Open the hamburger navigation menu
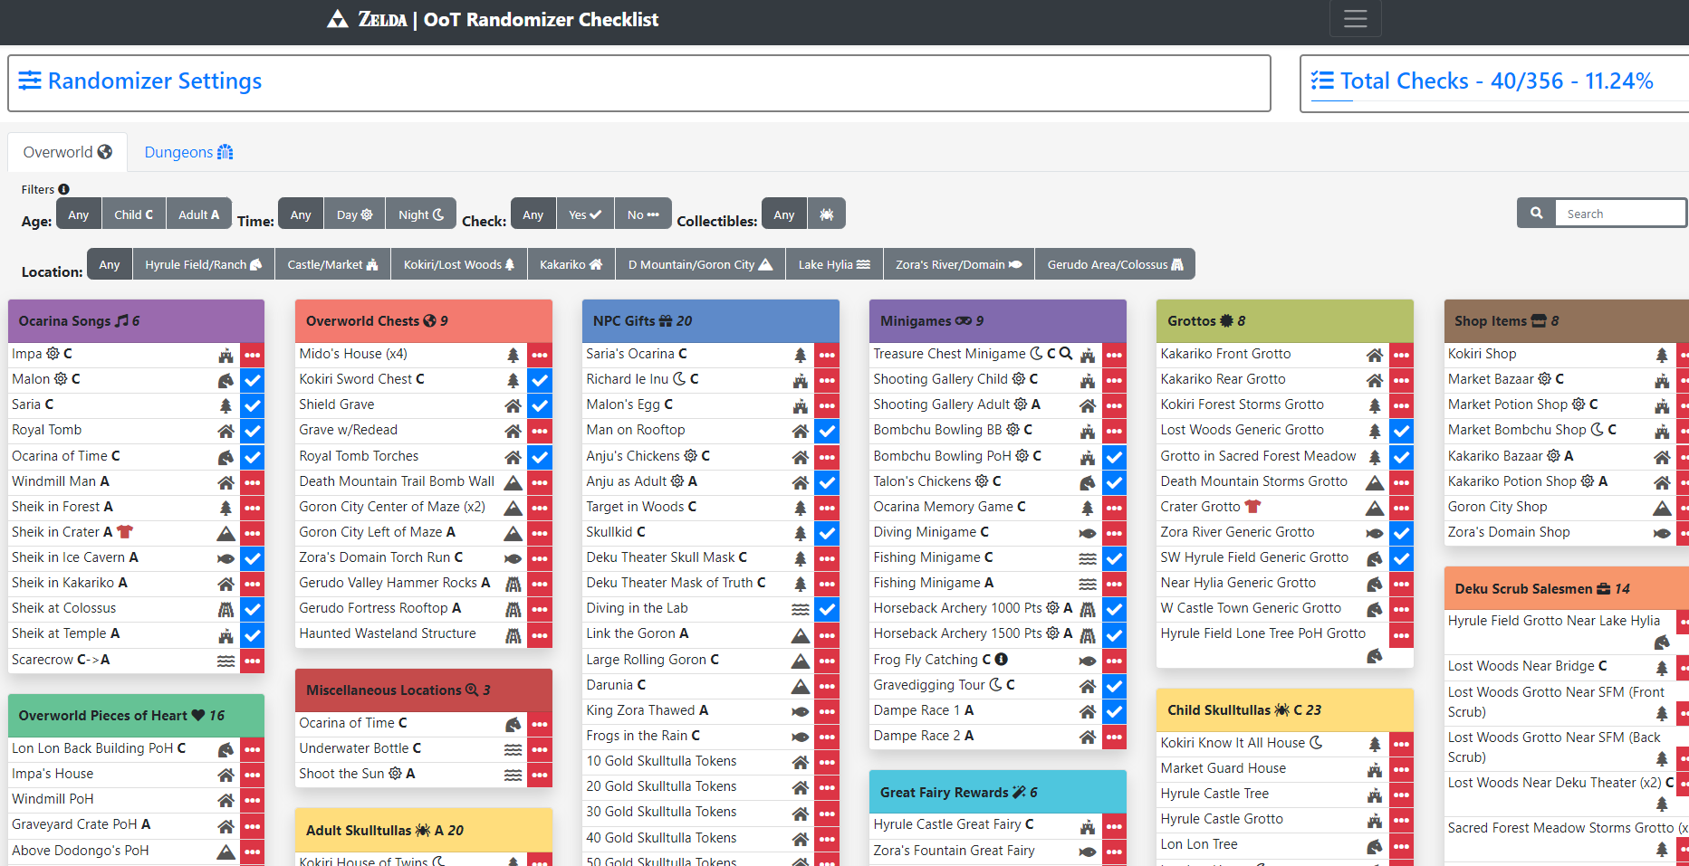This screenshot has width=1689, height=866. pos(1355,19)
